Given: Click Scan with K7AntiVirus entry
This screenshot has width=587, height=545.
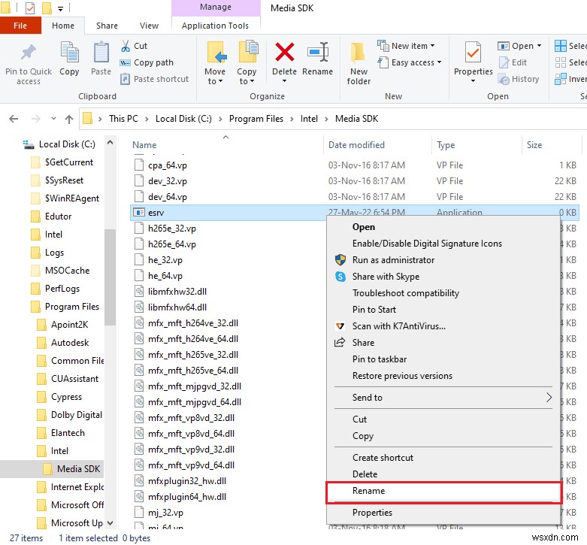Looking at the screenshot, I should [x=398, y=326].
